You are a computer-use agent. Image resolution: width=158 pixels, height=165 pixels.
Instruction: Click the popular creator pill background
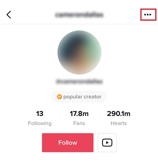(x=79, y=97)
